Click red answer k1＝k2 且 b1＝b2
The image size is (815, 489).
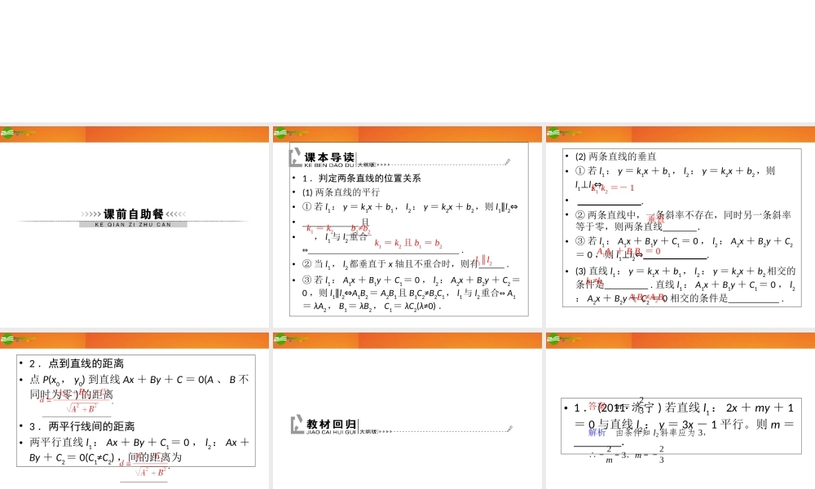[x=408, y=243]
